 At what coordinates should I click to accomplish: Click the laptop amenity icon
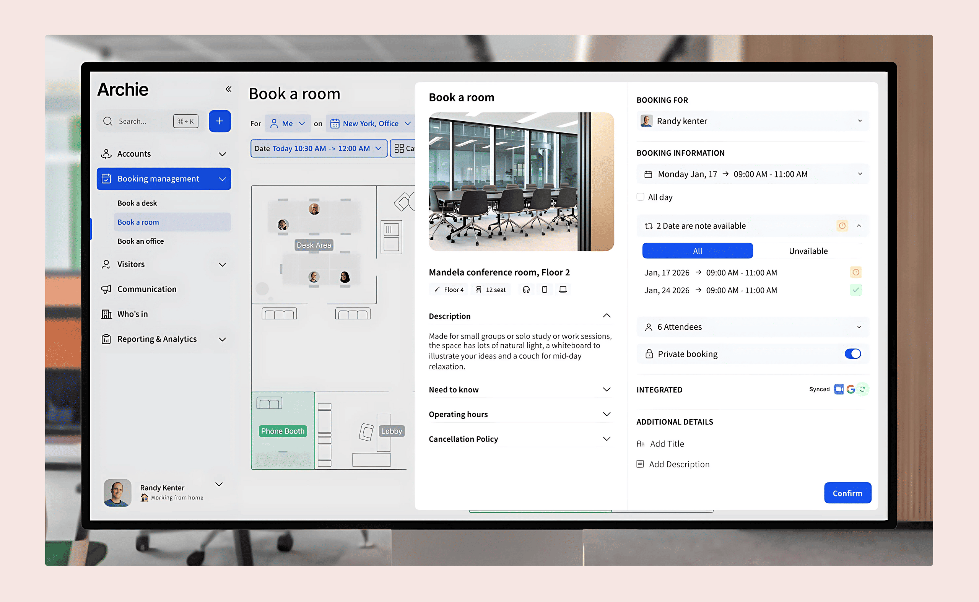click(563, 290)
